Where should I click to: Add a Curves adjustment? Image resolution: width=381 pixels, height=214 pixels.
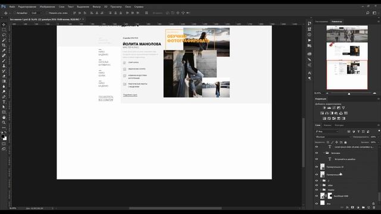334,108
